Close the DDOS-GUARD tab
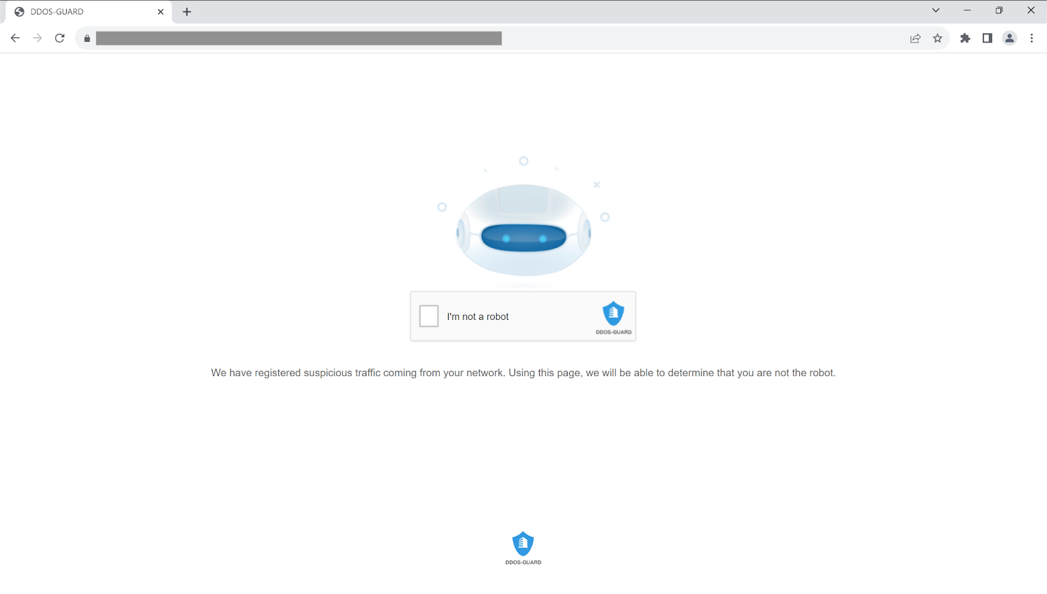 (x=160, y=12)
